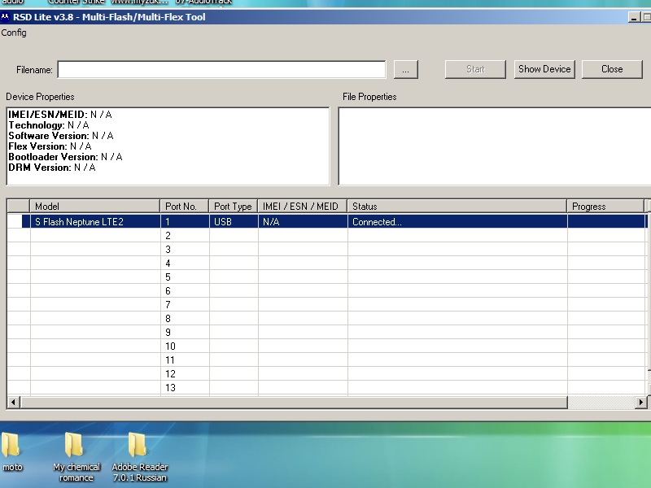Click the horizontal scrollbar left arrow
Image resolution: width=651 pixels, height=488 pixels.
13,402
